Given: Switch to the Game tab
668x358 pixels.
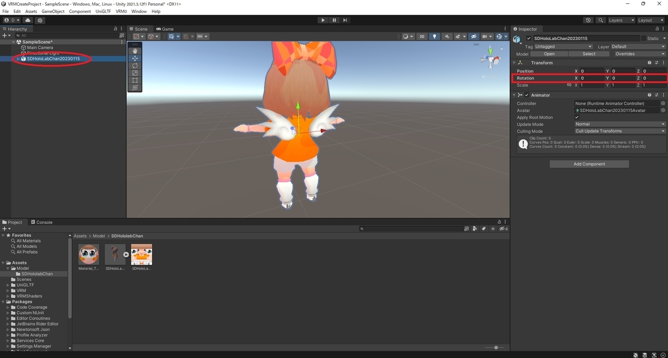Looking at the screenshot, I should pyautogui.click(x=165, y=29).
